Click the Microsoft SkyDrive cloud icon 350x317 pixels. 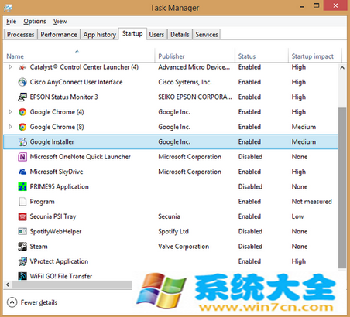pyautogui.click(x=22, y=172)
